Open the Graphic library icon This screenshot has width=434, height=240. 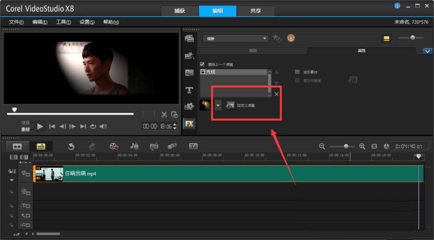[189, 107]
